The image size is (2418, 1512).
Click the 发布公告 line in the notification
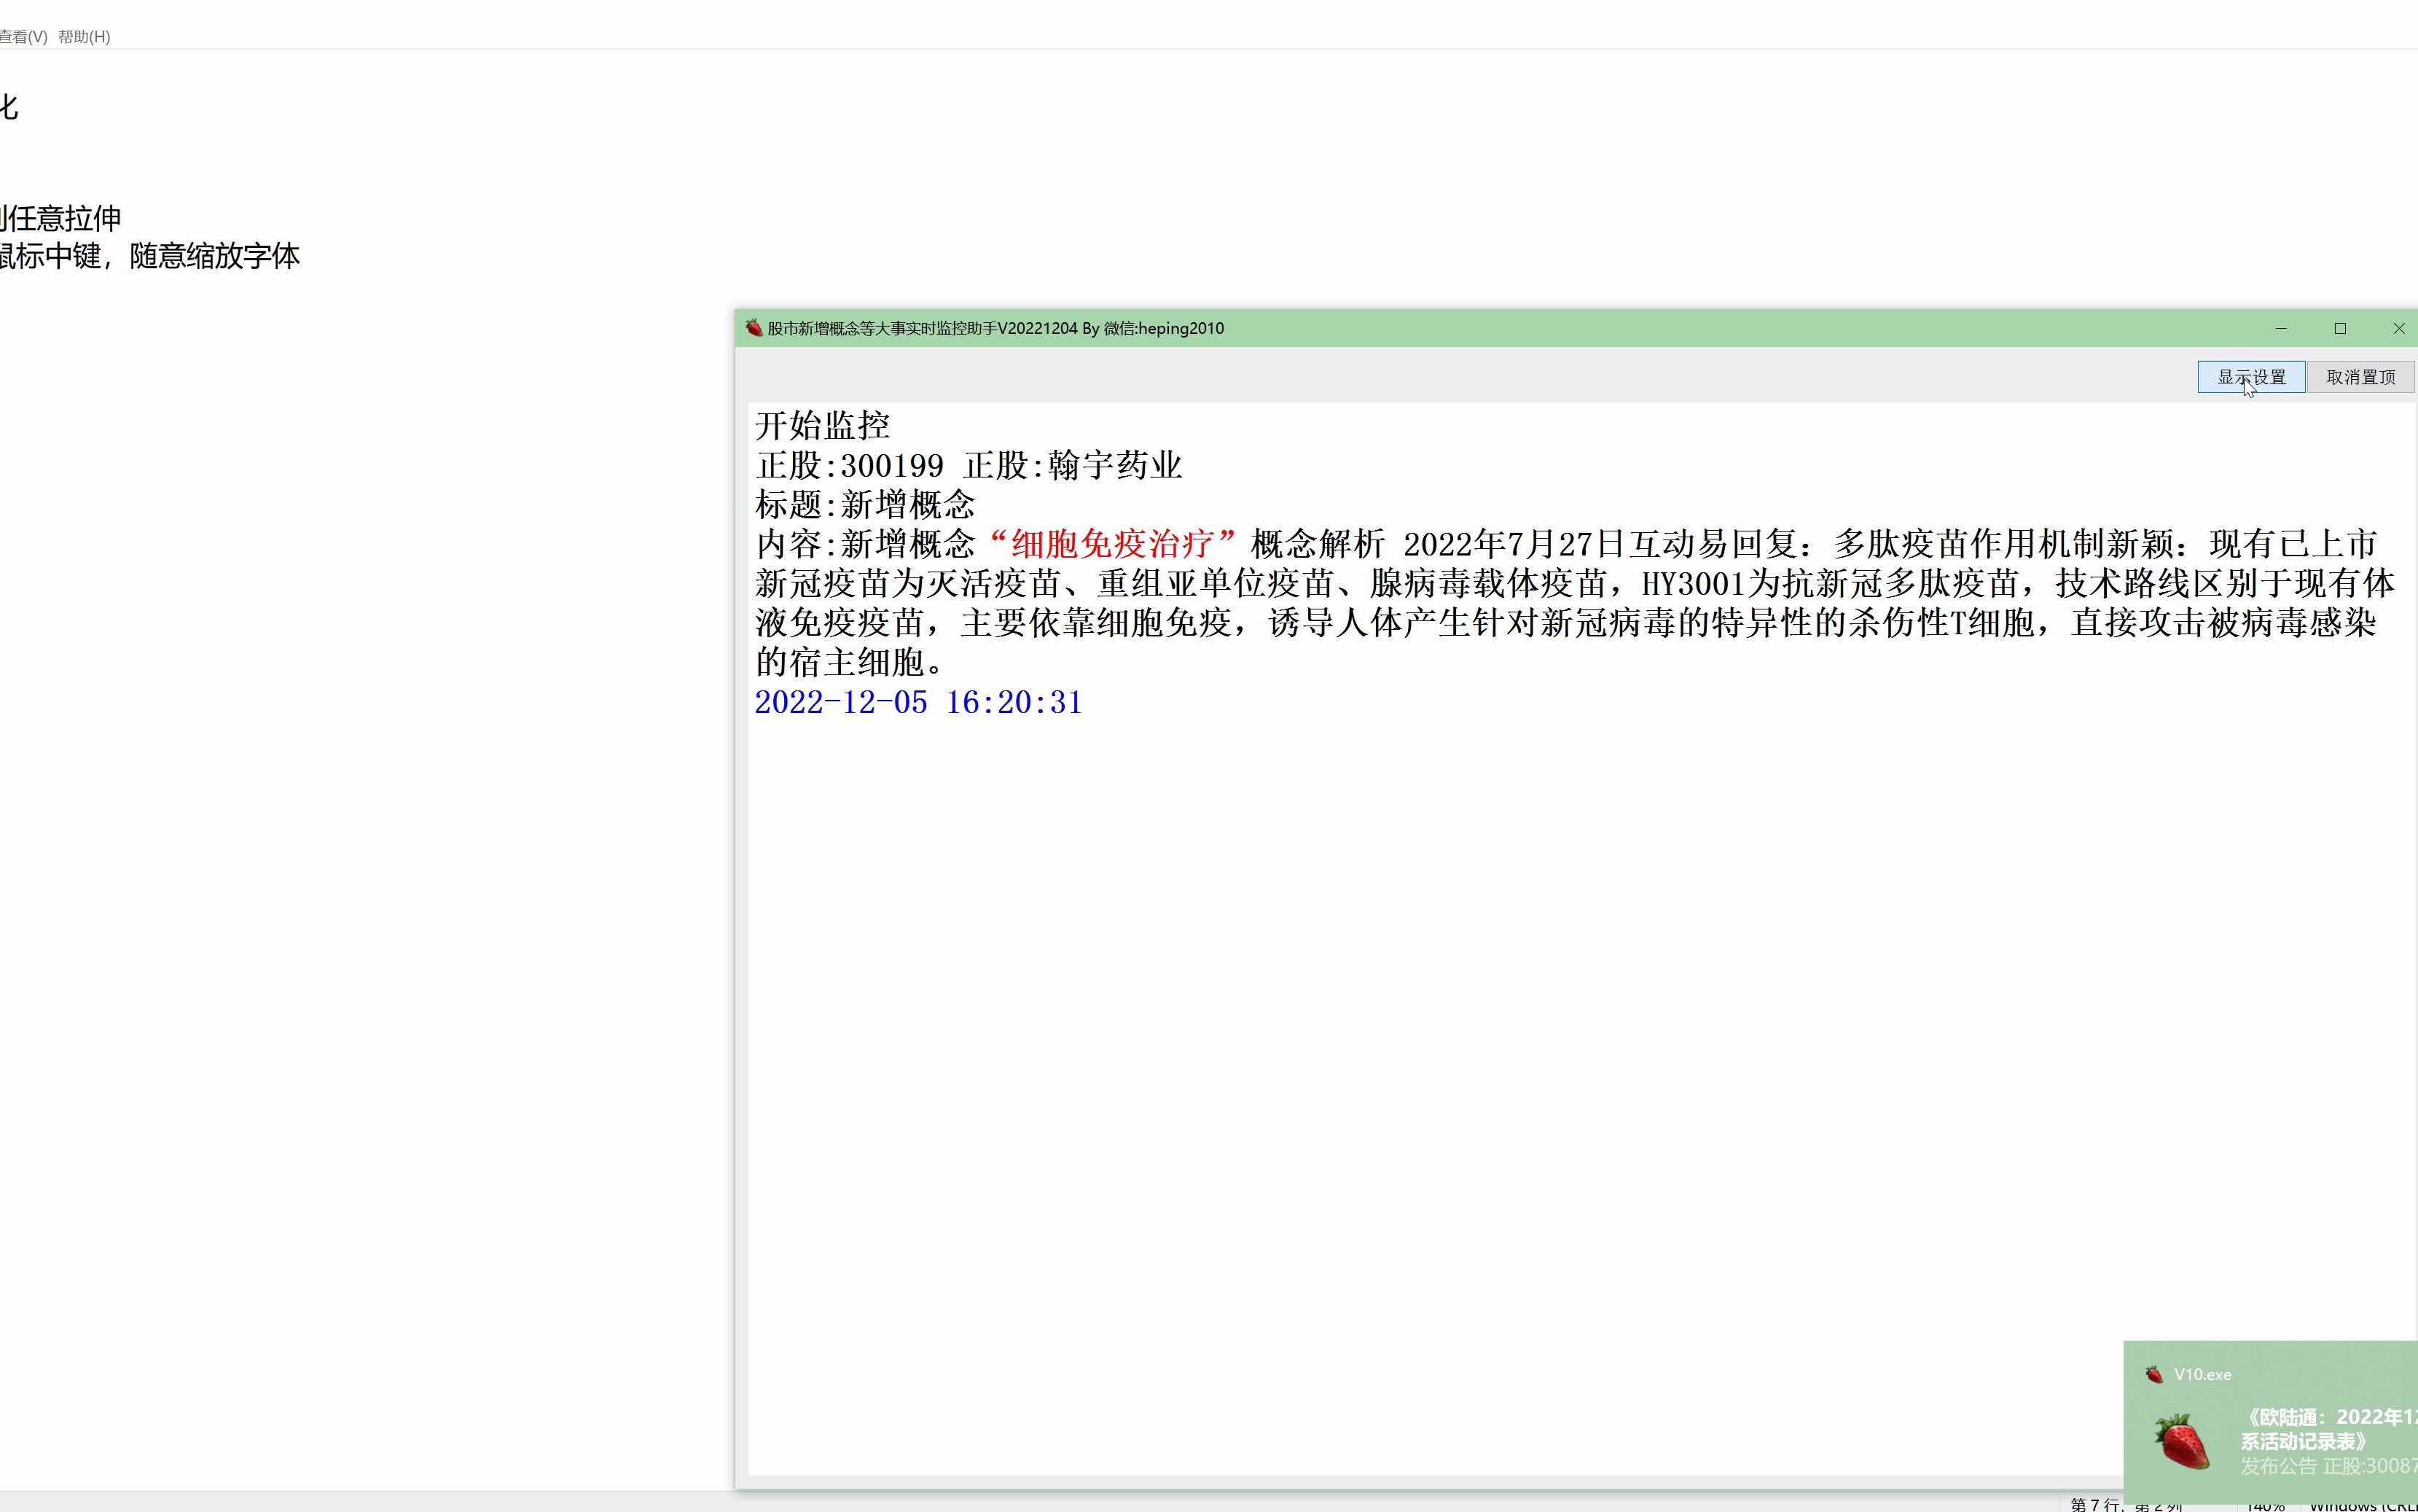point(2328,1466)
